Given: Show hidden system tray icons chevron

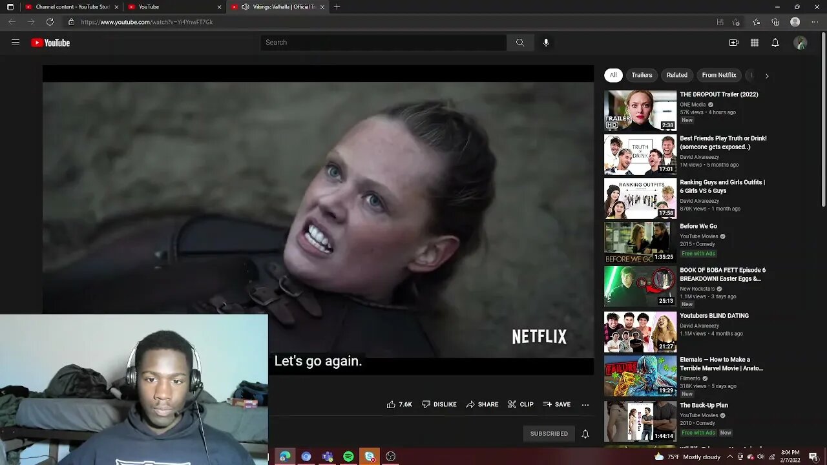Looking at the screenshot, I should pyautogui.click(x=731, y=457).
